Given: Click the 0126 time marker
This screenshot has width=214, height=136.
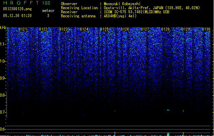Looking at the screenshot, I should [125, 29].
